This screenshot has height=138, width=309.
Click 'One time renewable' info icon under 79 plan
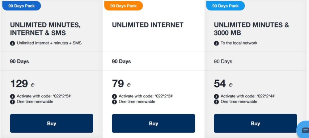click(x=114, y=102)
